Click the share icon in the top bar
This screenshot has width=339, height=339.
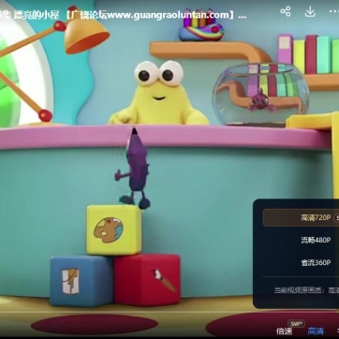[286, 12]
